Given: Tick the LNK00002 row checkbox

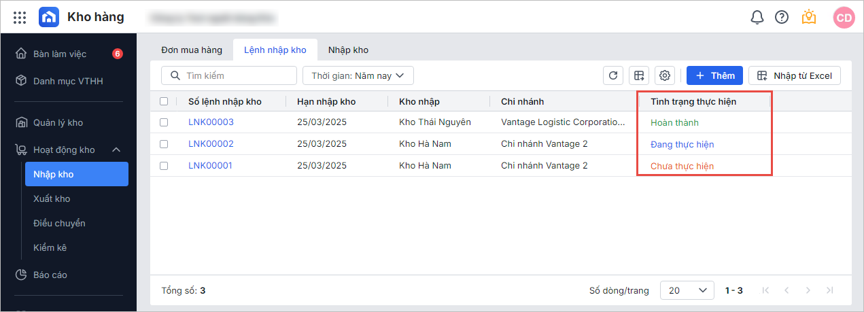Looking at the screenshot, I should 164,144.
